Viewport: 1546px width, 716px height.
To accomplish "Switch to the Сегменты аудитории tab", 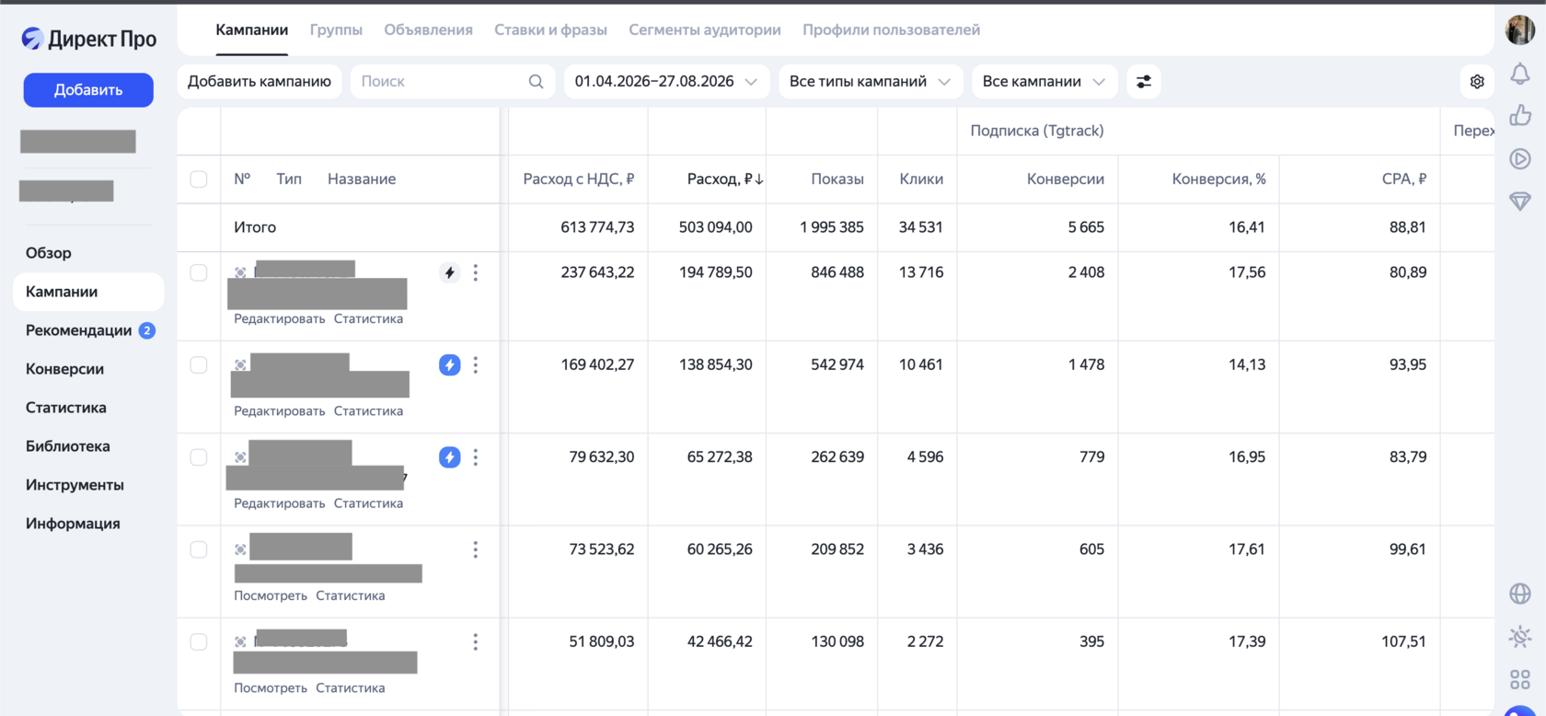I will pyautogui.click(x=705, y=29).
